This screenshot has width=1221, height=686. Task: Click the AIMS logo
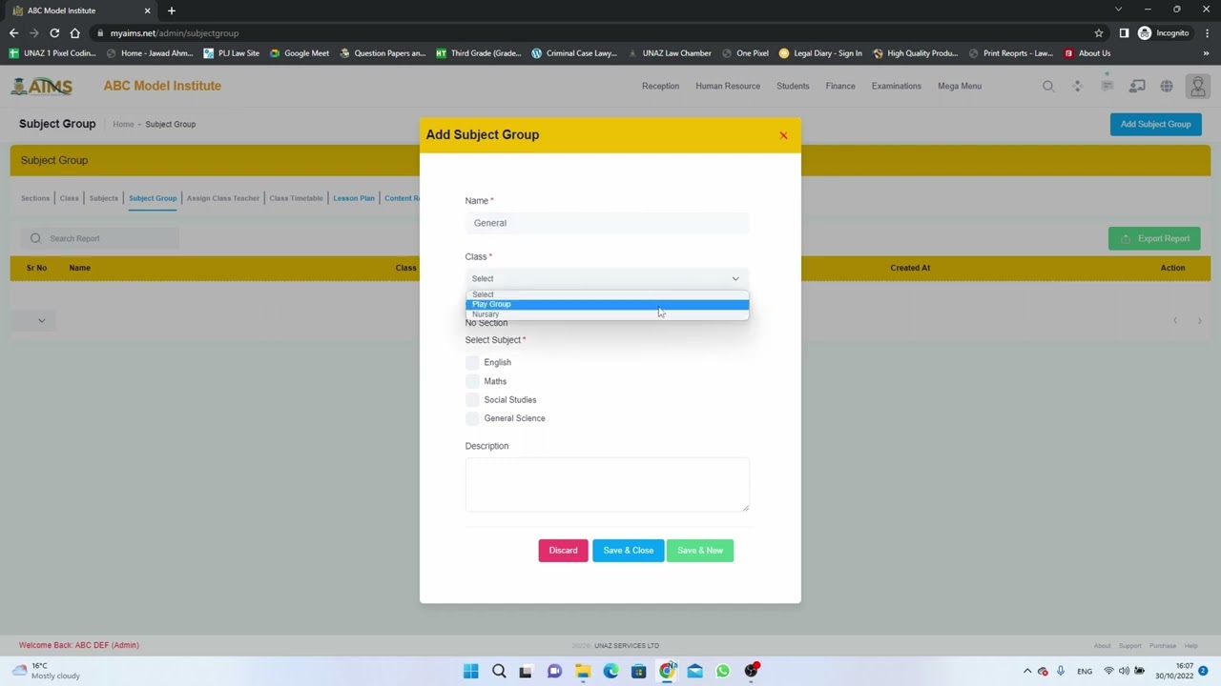(42, 86)
